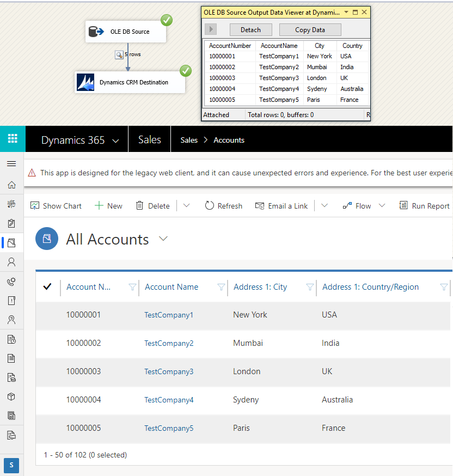Open the All Accounts view selector chevron
Viewport: 453px width, 476px height.
pos(163,239)
